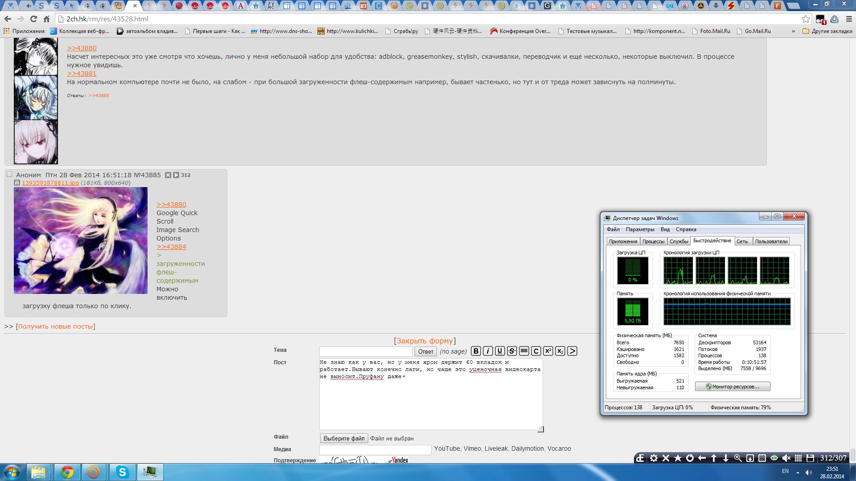Click the magnifier icon in Dollchan panel
Viewport: 856px width, 481px height.
(x=738, y=458)
